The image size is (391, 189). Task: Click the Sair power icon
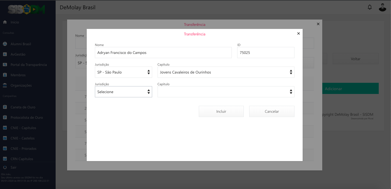(x=5, y=167)
